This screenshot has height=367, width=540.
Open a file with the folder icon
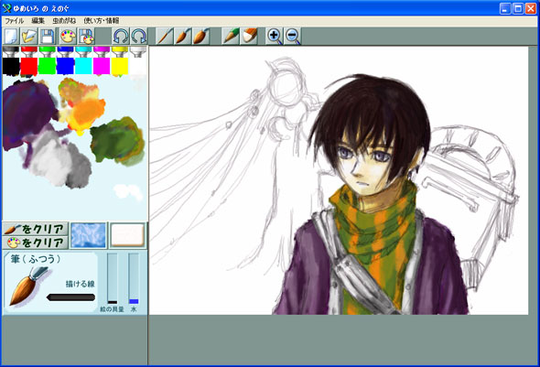pyautogui.click(x=29, y=36)
